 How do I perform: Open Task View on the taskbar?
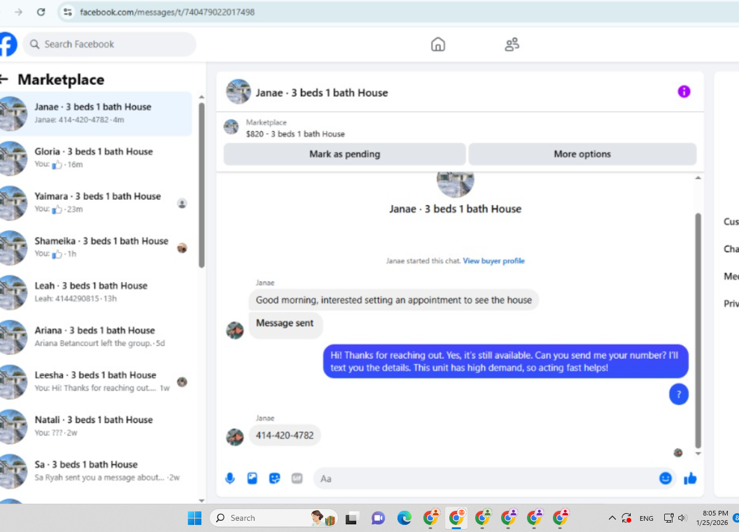tap(352, 518)
